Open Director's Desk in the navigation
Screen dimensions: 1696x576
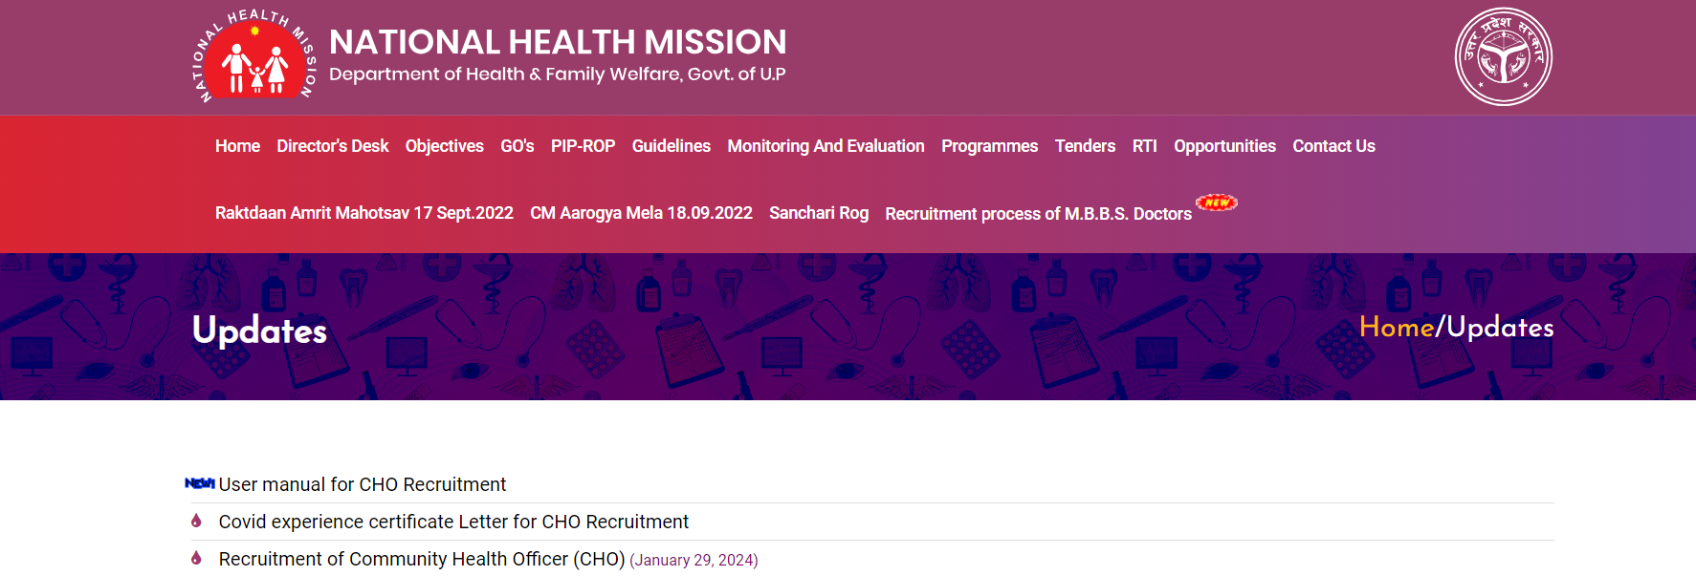pyautogui.click(x=333, y=146)
